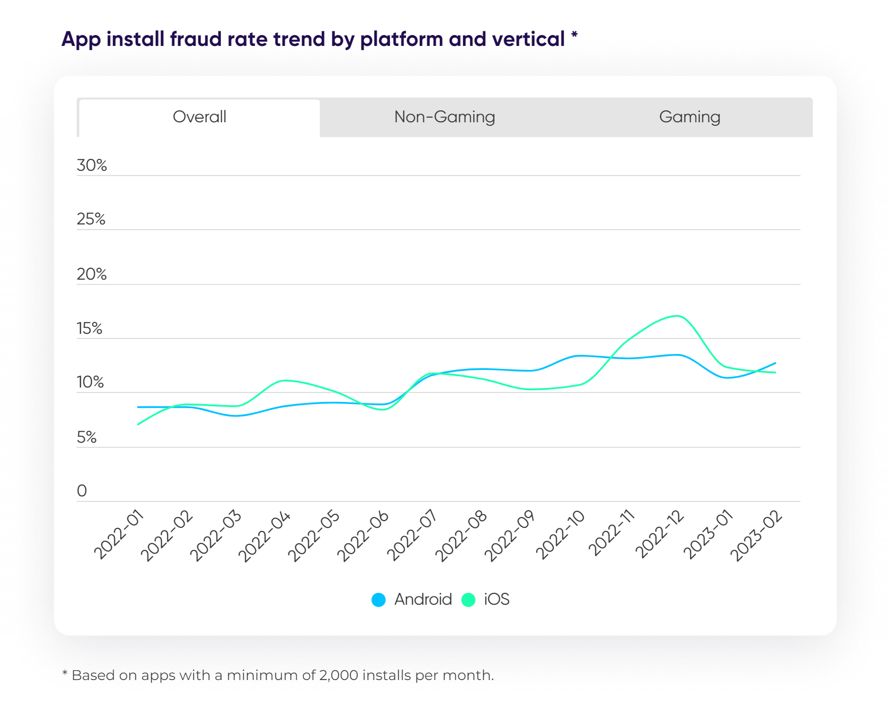This screenshot has width=888, height=711.
Task: Click the 2022-01 x-axis label
Action: coord(119,534)
